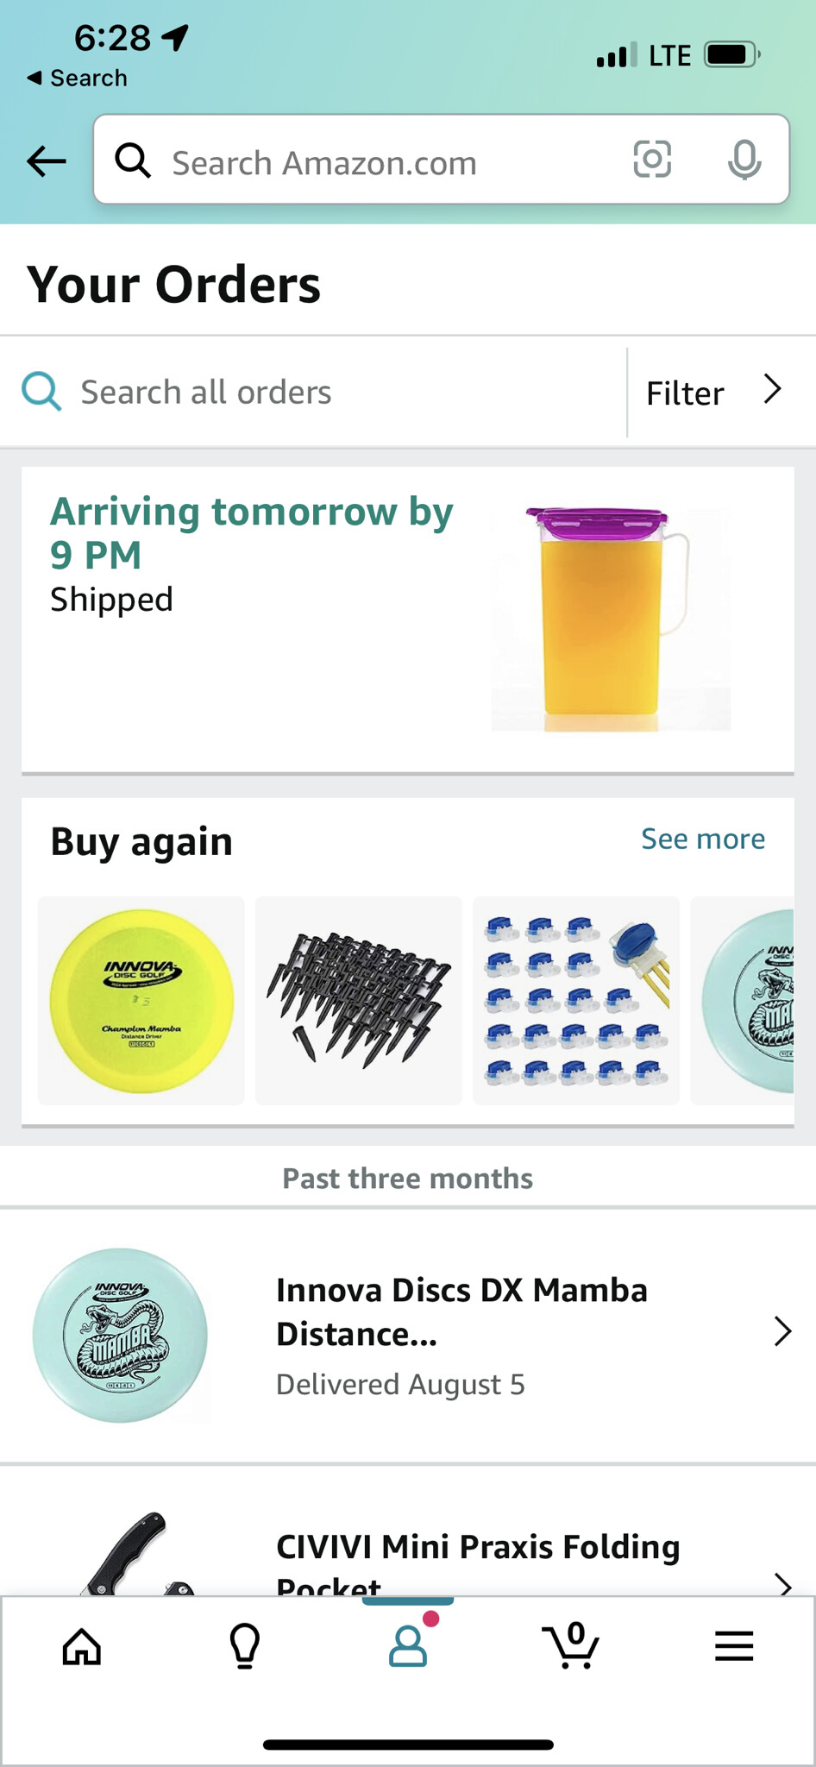816x1767 pixels.
Task: Open the blue wire connectors thumbnail
Action: [x=576, y=1001]
